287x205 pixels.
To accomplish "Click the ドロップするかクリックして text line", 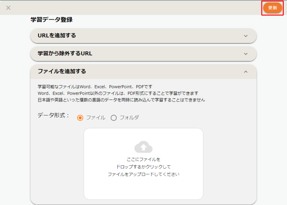I will tap(143, 167).
